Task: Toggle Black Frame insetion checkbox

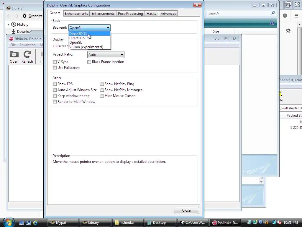Action: click(x=89, y=62)
